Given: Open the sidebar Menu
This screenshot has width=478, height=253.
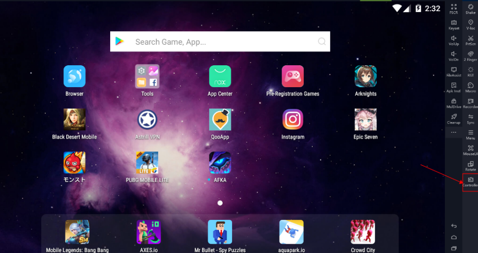Looking at the screenshot, I should pos(470,134).
